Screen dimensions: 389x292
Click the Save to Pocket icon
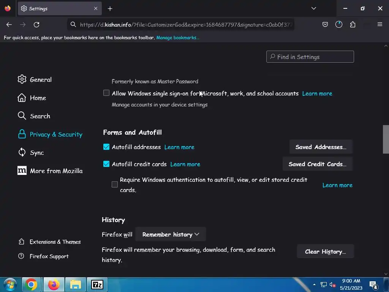325,24
